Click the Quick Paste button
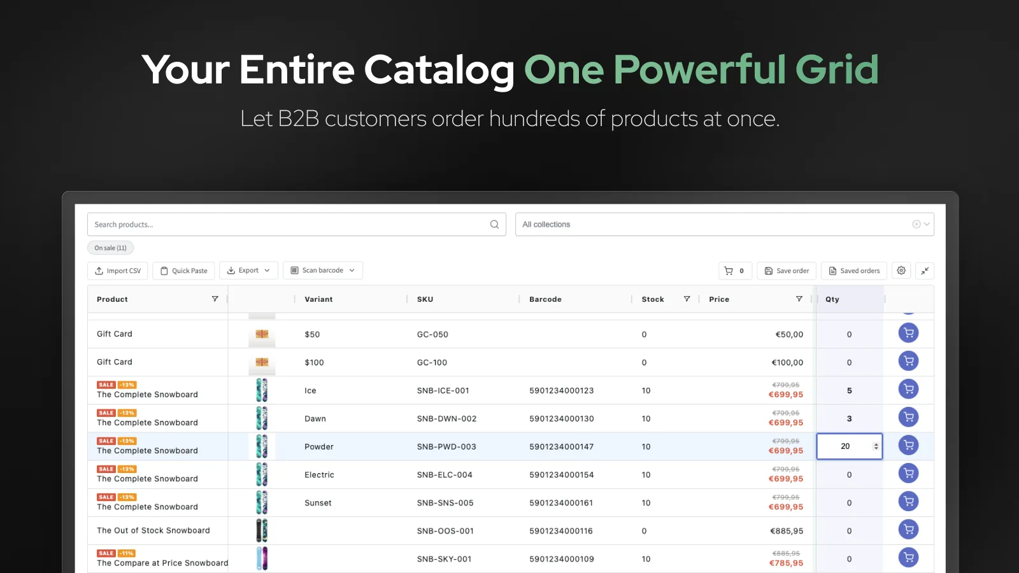Screen dimensions: 1019x573 [183, 271]
